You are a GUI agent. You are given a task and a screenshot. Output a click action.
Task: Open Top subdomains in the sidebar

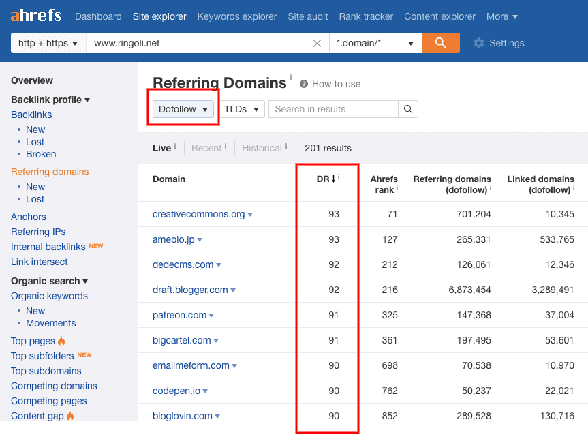46,371
